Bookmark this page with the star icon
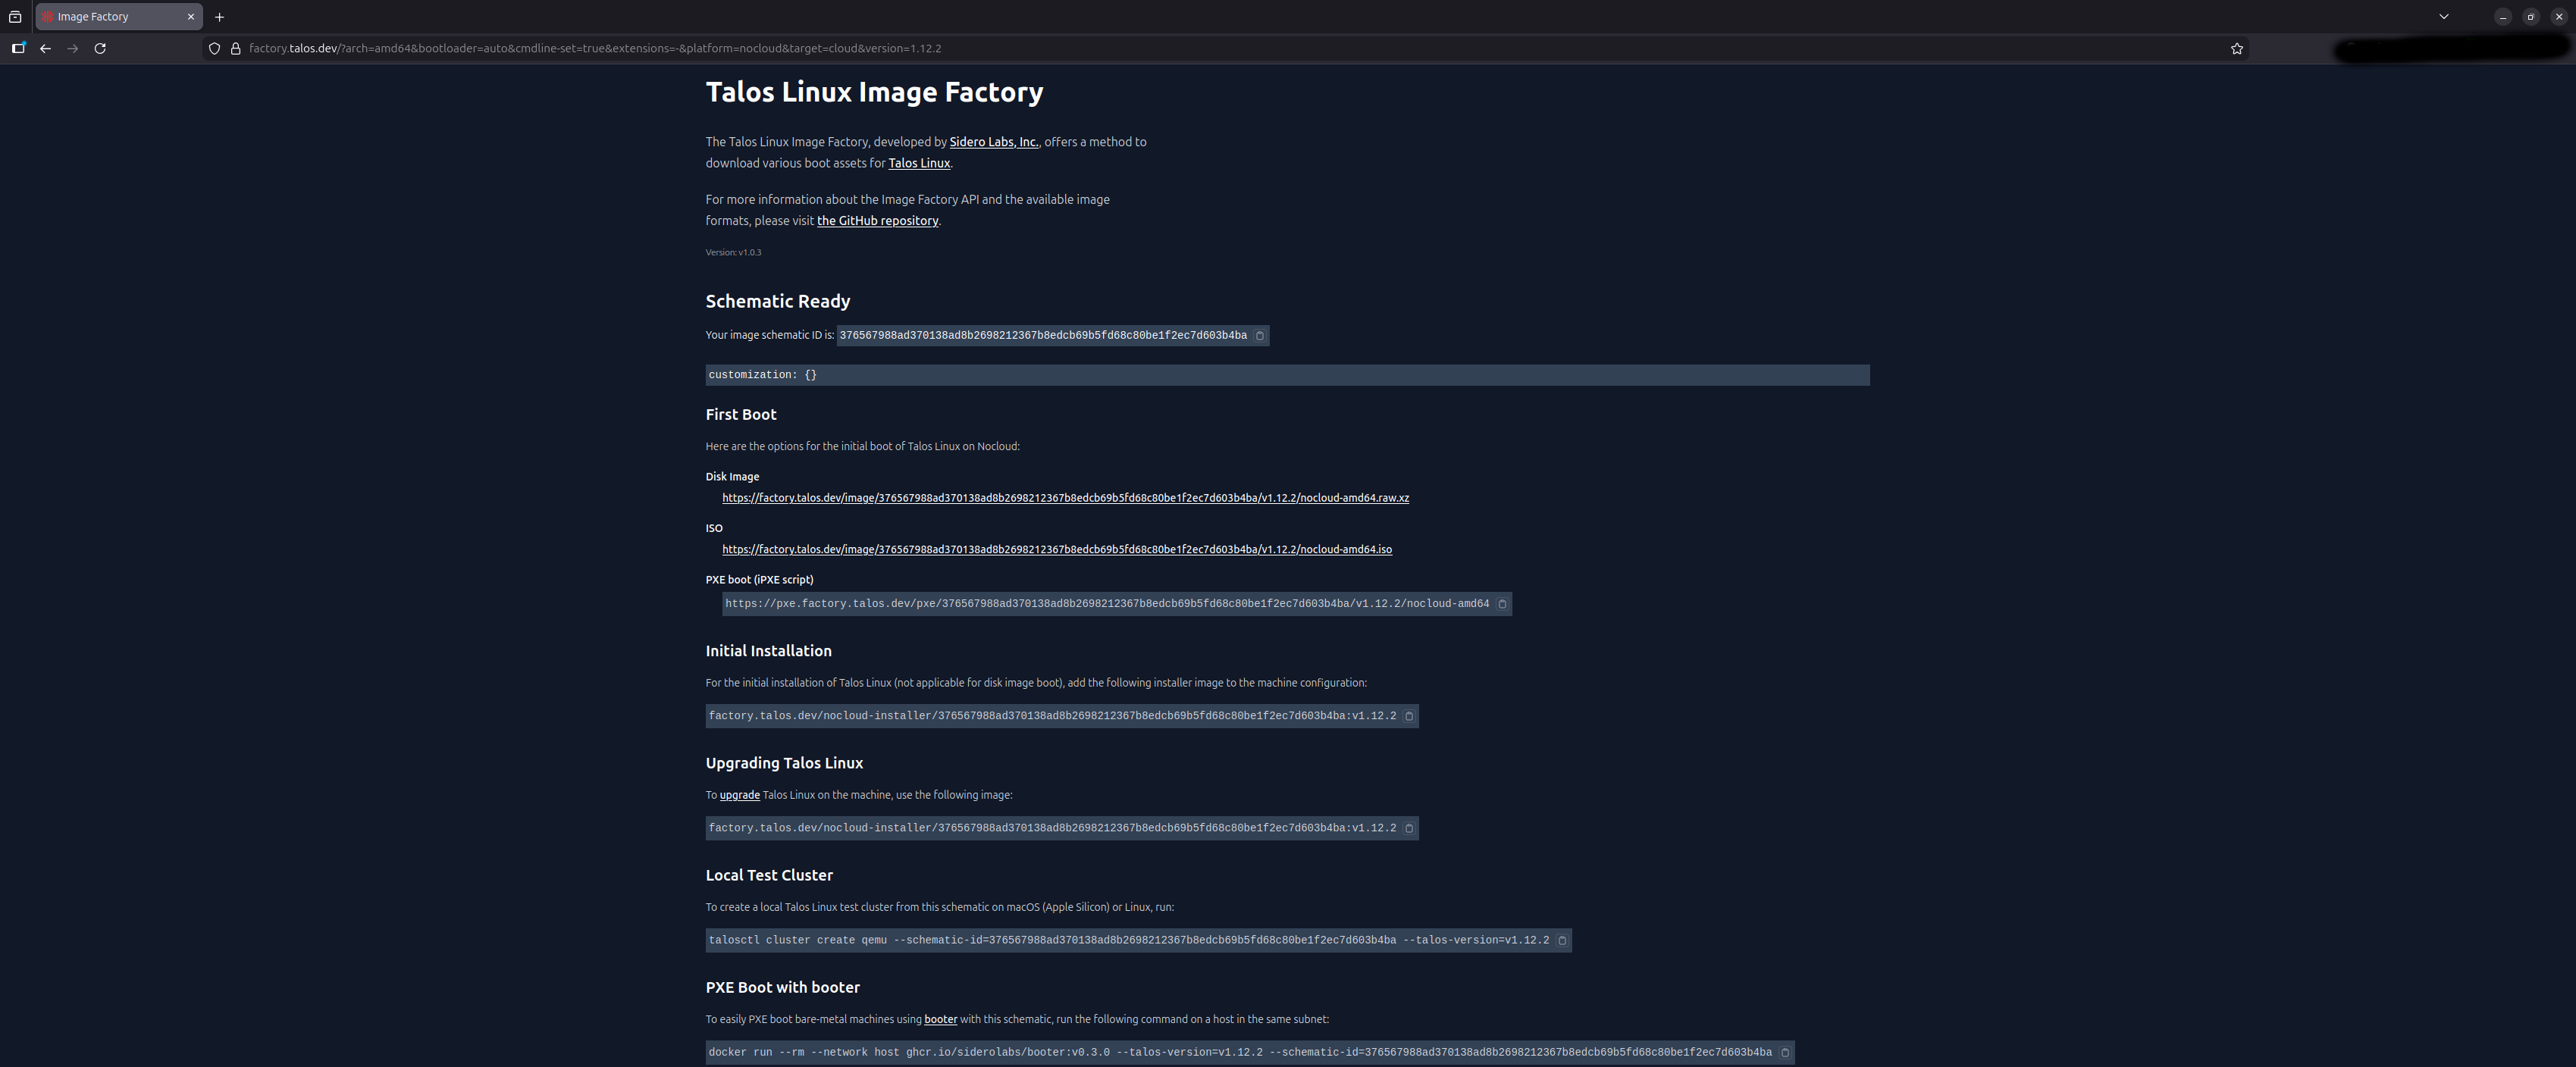The width and height of the screenshot is (2576, 1067). [x=2236, y=48]
